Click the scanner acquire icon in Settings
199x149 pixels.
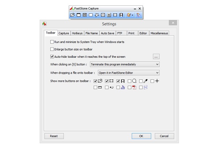click(x=123, y=87)
